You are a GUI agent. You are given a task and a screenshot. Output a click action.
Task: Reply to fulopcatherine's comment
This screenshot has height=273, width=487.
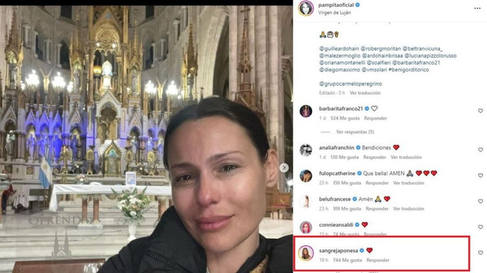(377, 183)
